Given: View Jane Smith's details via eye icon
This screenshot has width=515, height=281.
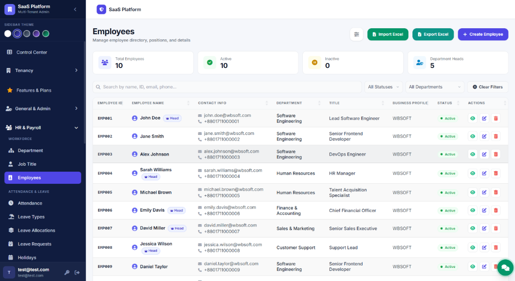Looking at the screenshot, I should (x=473, y=136).
